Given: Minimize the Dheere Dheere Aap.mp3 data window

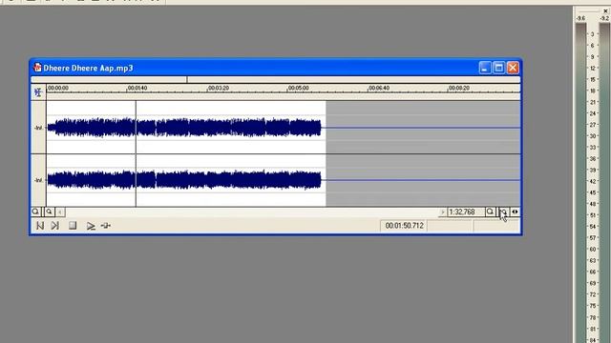Looking at the screenshot, I should 485,68.
